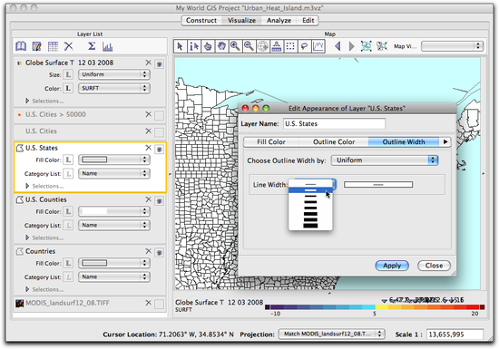The height and width of the screenshot is (349, 499).
Task: Apply the layer appearance changes
Action: point(392,266)
